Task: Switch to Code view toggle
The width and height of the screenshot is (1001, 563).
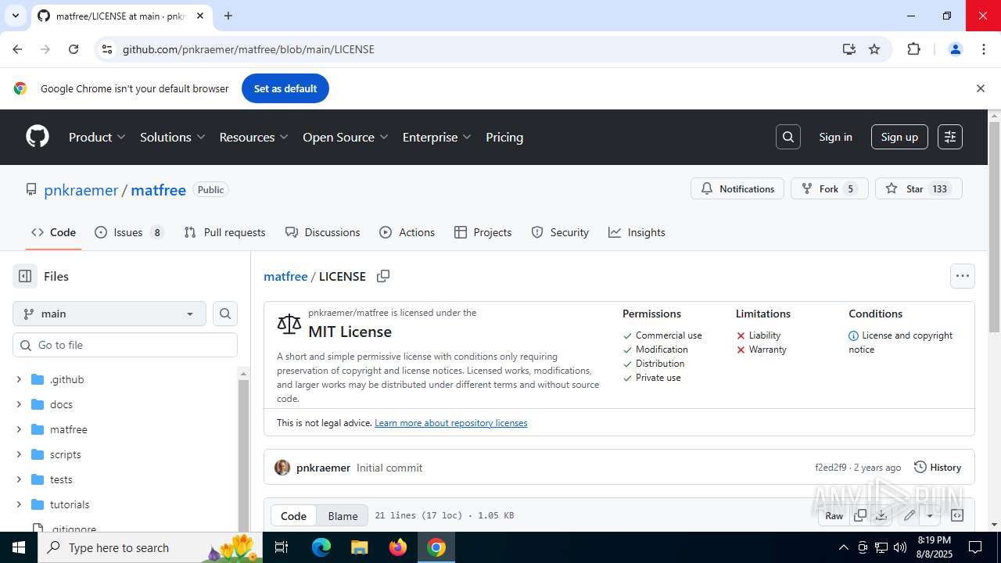Action: 293,515
